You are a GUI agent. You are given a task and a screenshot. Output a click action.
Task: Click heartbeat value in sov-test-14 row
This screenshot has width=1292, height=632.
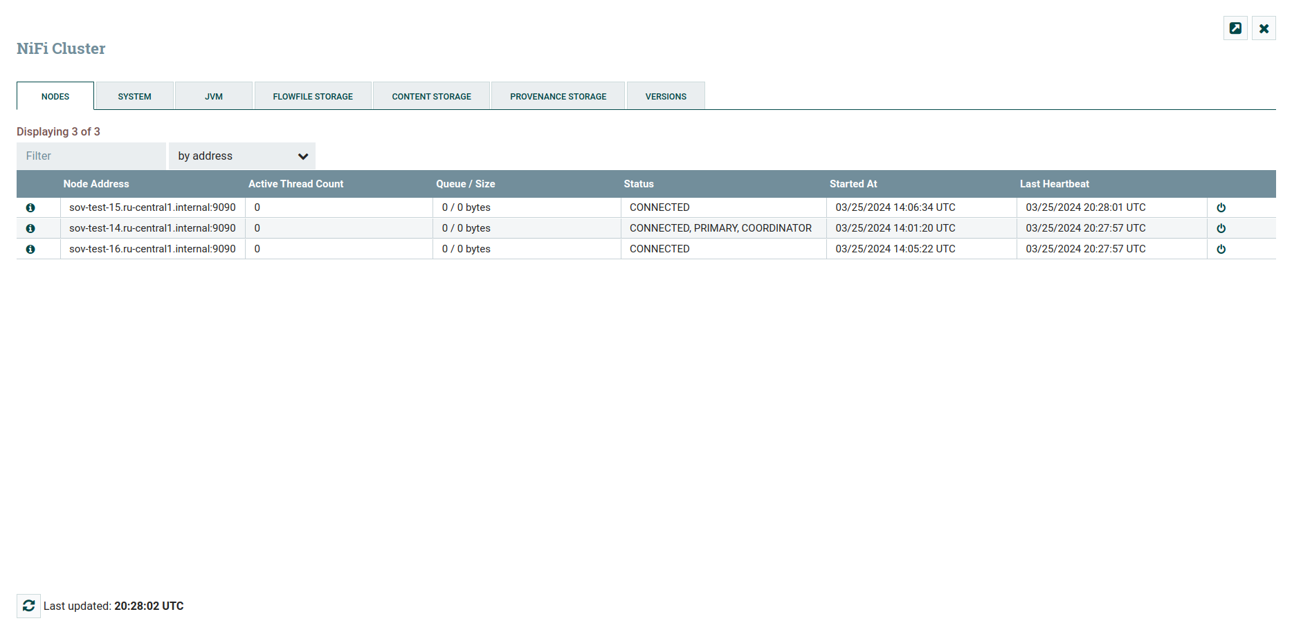pos(1086,228)
